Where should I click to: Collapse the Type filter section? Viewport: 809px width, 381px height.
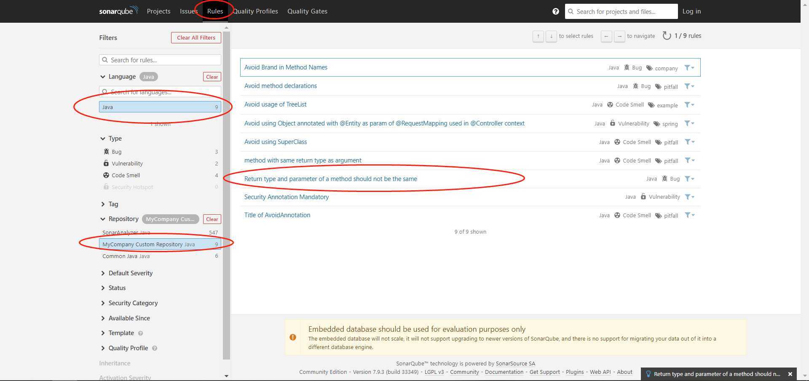click(x=111, y=139)
